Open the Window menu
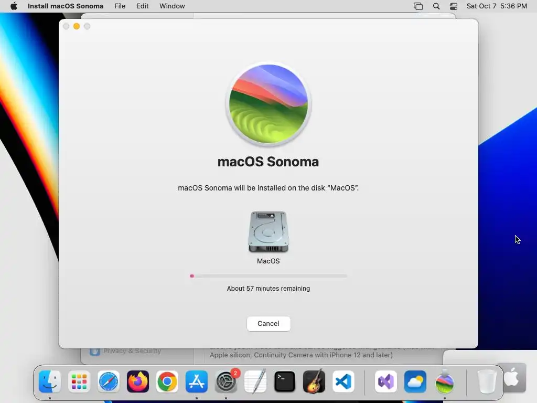 coord(172,6)
